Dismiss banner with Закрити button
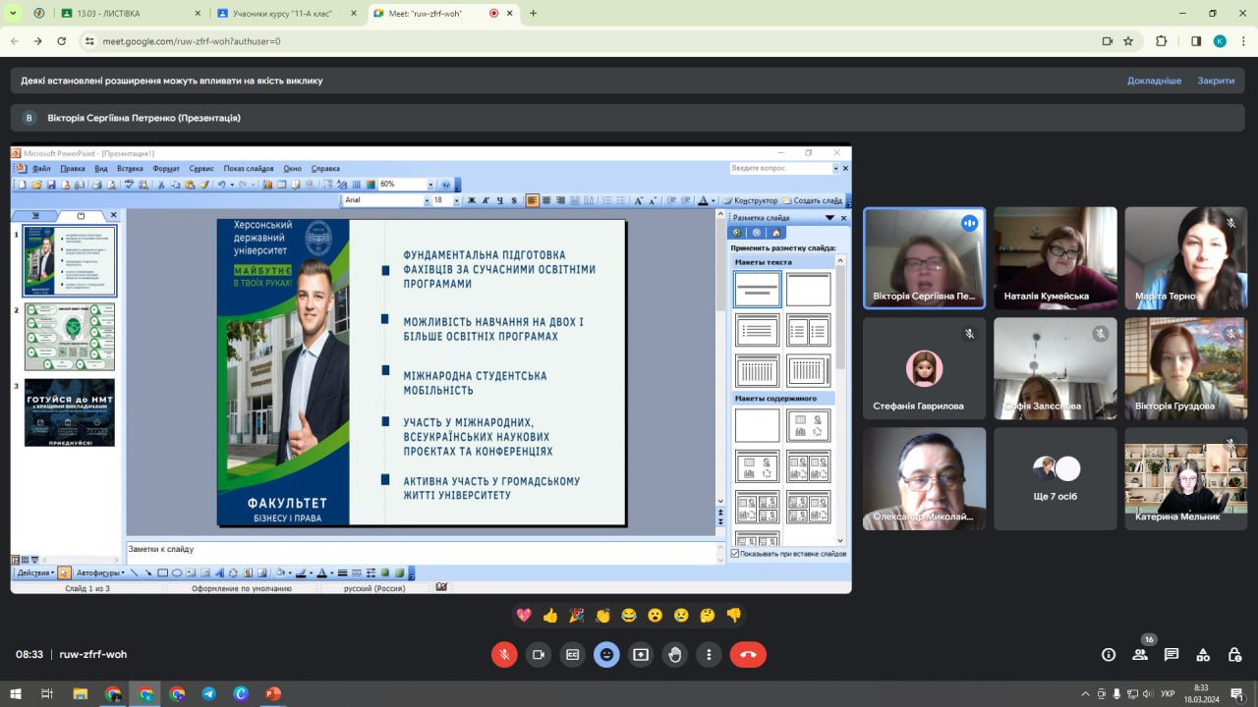The height and width of the screenshot is (707, 1258). [x=1216, y=81]
